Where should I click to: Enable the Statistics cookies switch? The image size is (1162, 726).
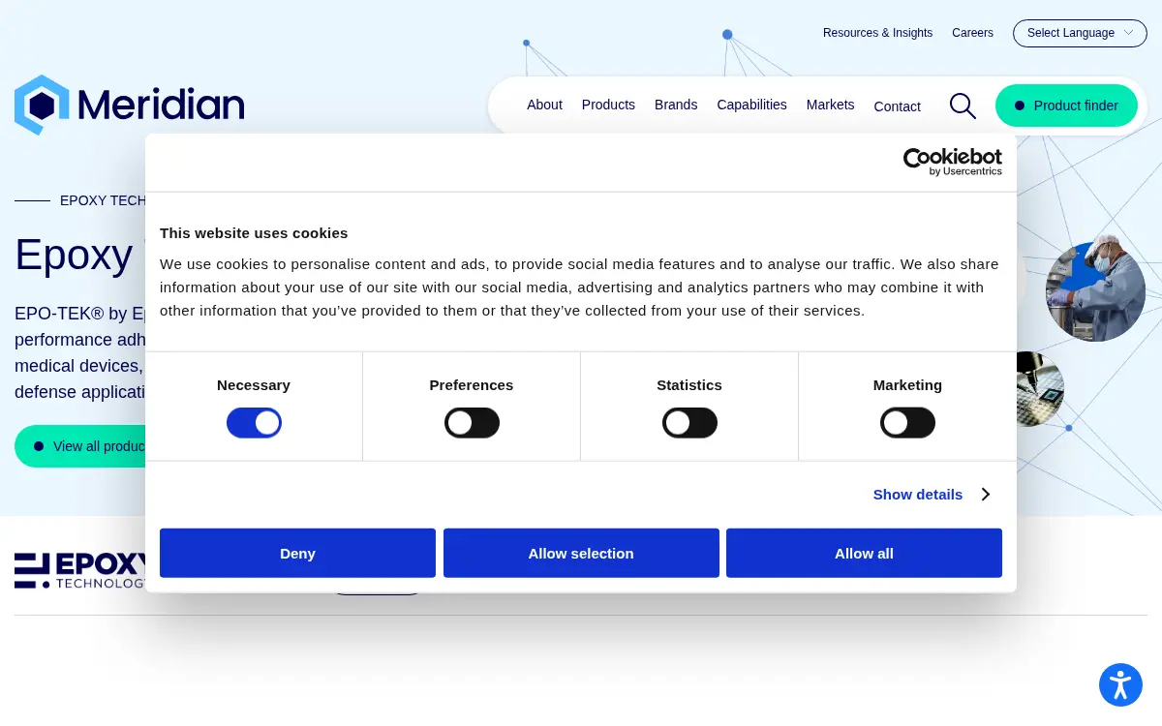click(689, 423)
